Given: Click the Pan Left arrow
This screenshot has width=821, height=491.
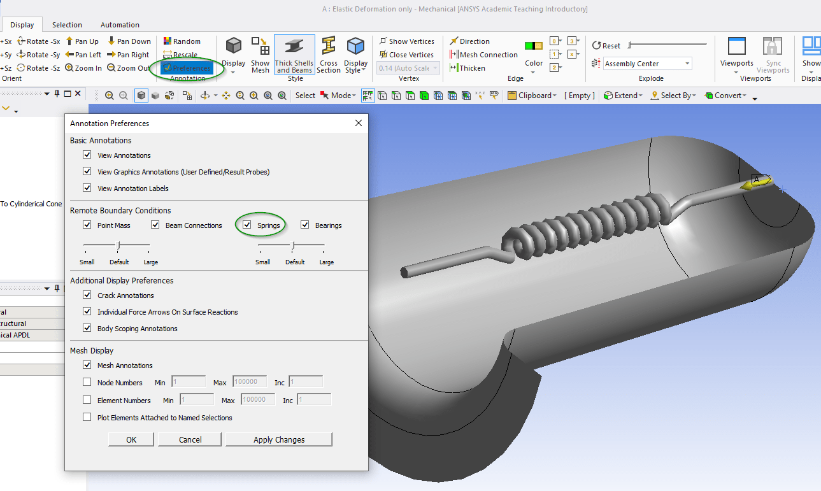Looking at the screenshot, I should 83,55.
